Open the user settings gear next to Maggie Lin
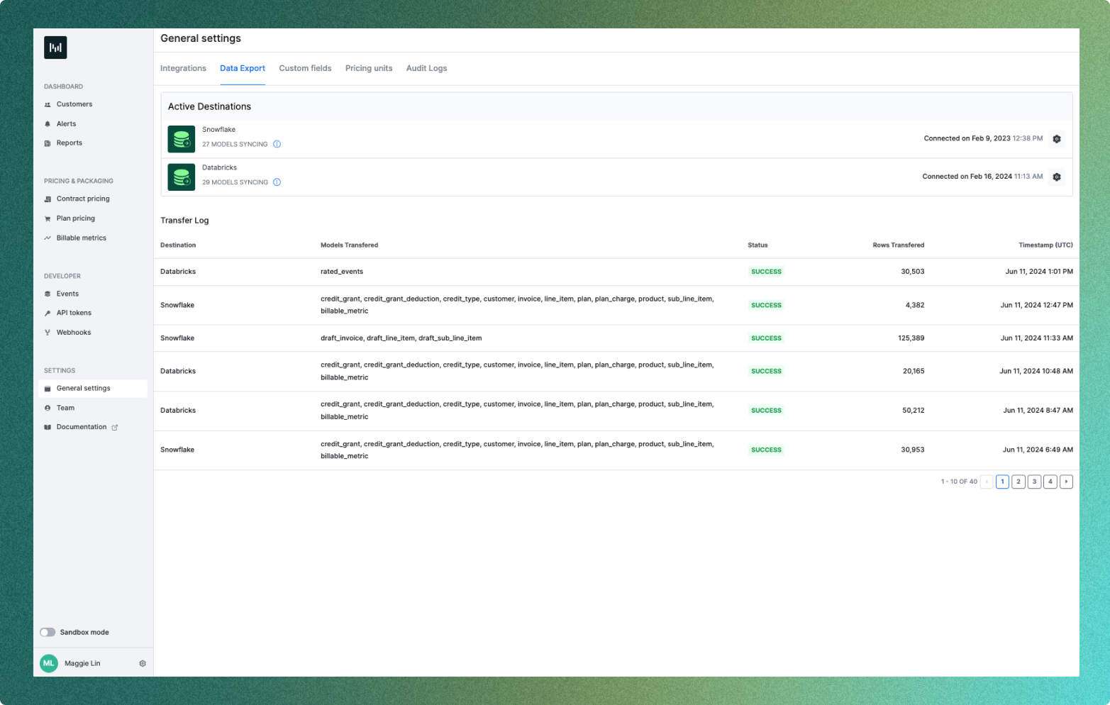Image resolution: width=1110 pixels, height=705 pixels. coord(142,663)
